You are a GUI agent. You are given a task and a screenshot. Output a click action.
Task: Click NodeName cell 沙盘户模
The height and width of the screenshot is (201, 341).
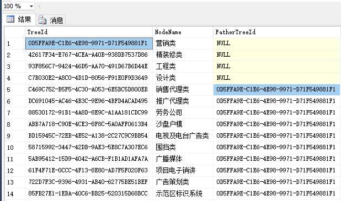[x=183, y=124]
